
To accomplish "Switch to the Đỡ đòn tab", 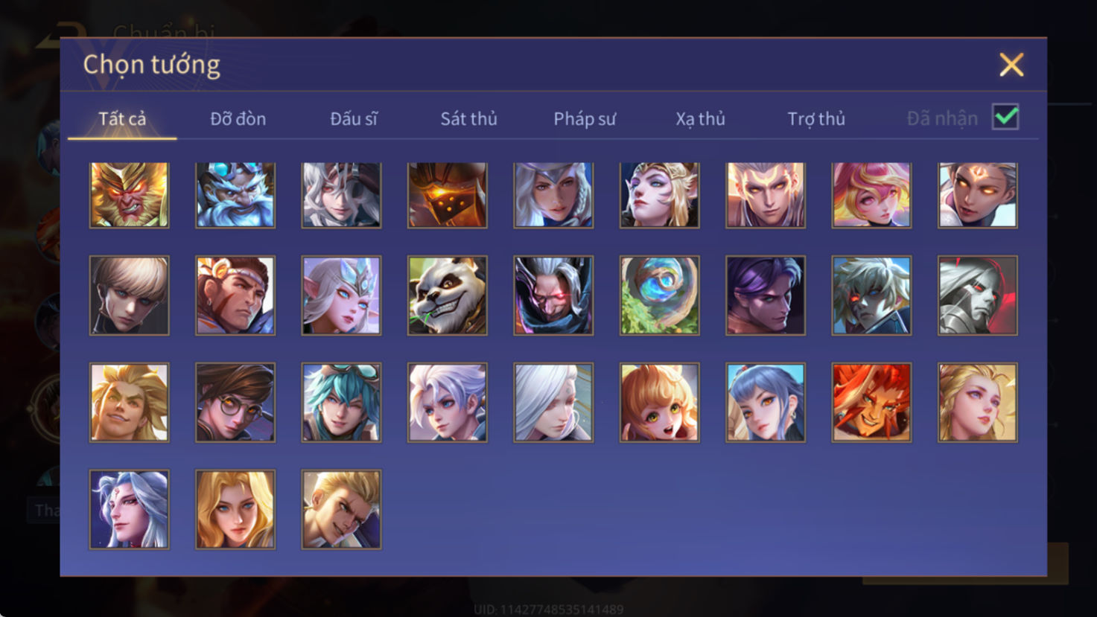I will click(x=238, y=118).
